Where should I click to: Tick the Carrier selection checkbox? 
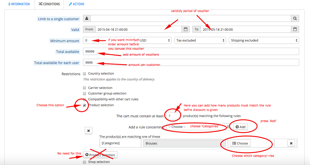[x=84, y=88]
